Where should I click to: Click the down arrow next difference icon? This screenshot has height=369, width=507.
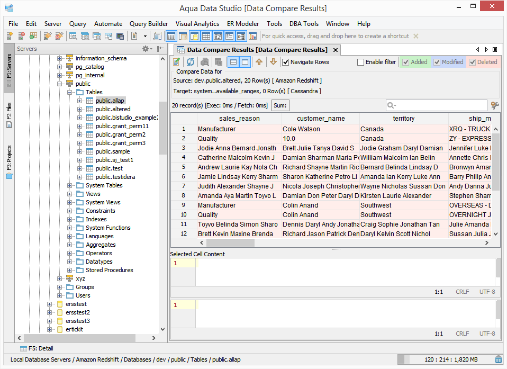tap(273, 62)
